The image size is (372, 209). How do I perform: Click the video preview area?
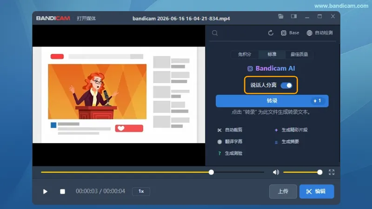pyautogui.click(x=119, y=95)
